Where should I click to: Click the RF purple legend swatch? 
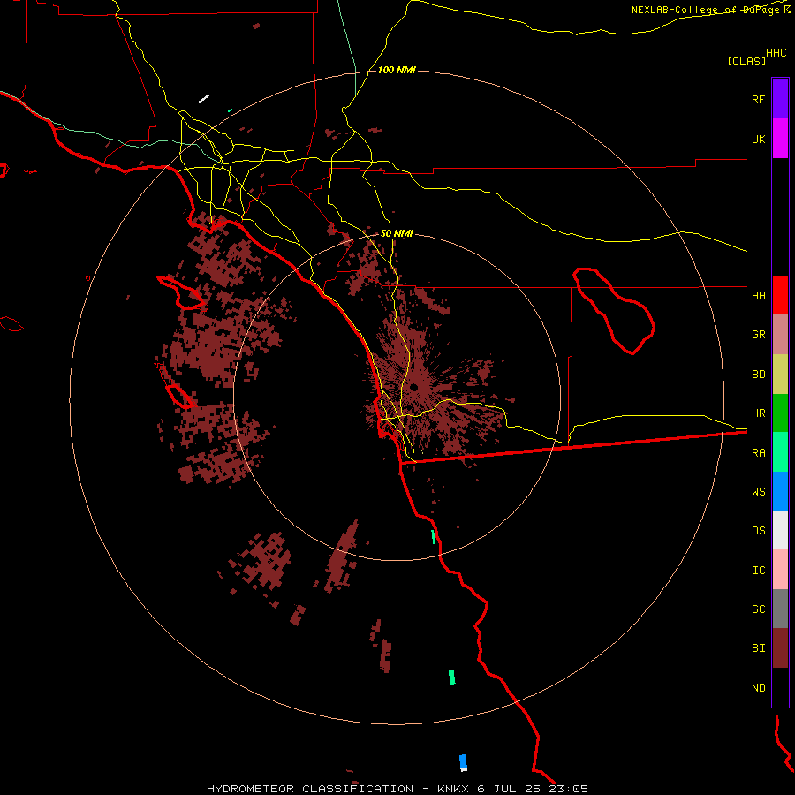point(780,99)
